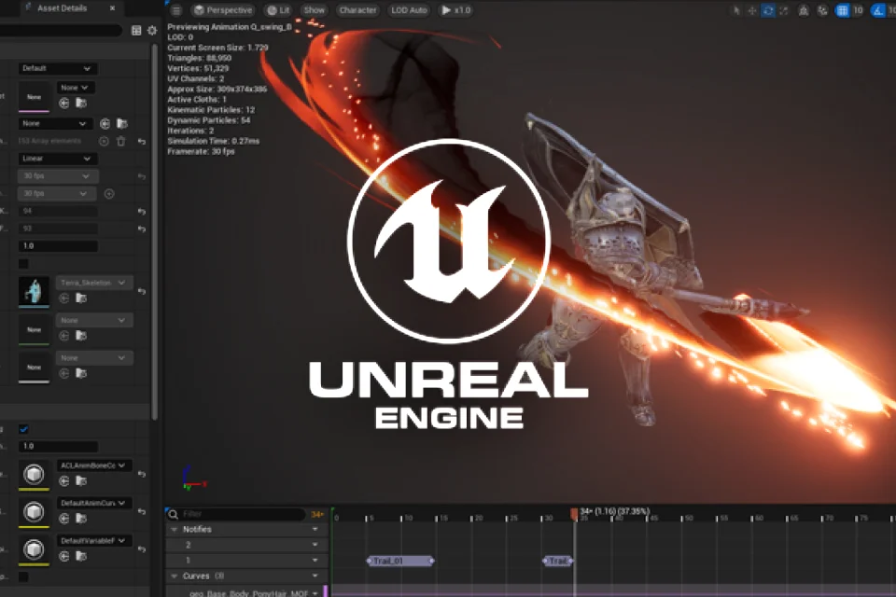
Task: Activate the translate mode tool
Action: pyautogui.click(x=752, y=10)
